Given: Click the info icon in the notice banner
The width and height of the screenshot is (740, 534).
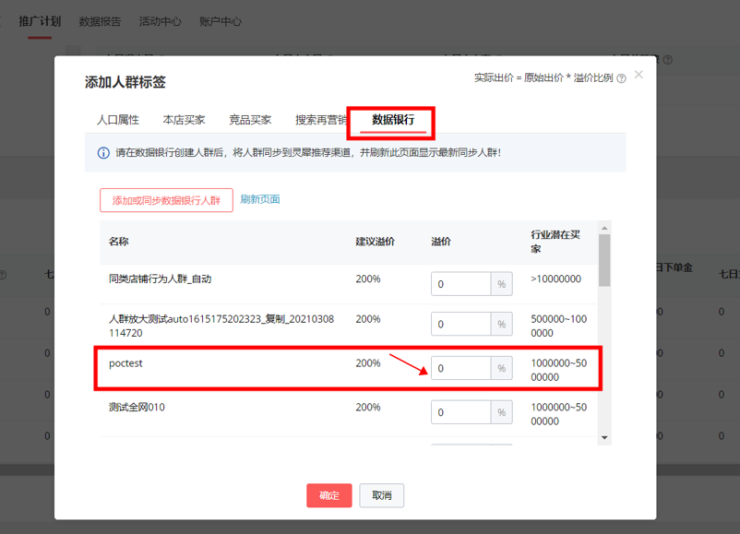Looking at the screenshot, I should pyautogui.click(x=102, y=151).
